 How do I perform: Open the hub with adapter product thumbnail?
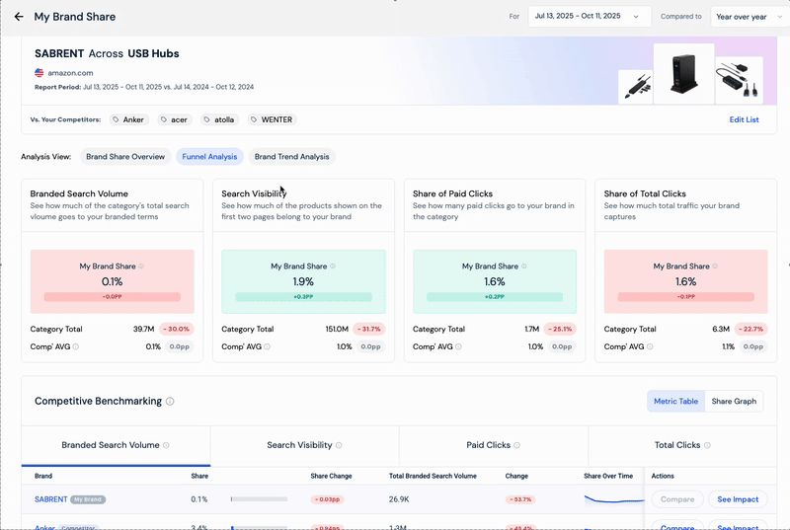tap(739, 81)
